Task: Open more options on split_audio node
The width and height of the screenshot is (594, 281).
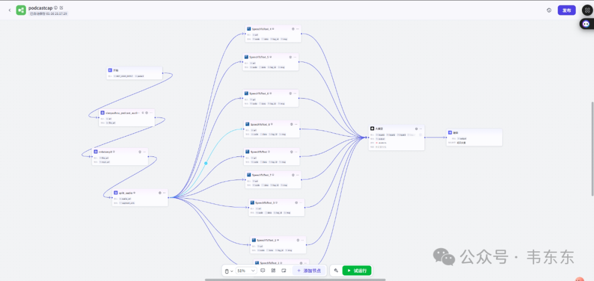Action: 164,193
